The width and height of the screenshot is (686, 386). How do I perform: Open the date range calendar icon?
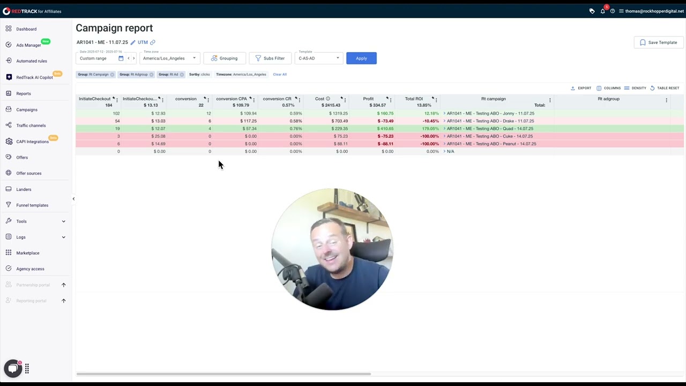[x=121, y=58]
